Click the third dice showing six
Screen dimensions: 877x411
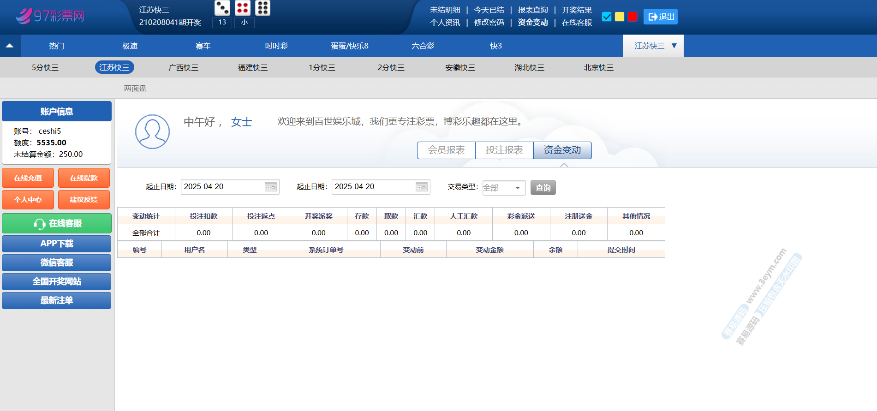[x=263, y=8]
